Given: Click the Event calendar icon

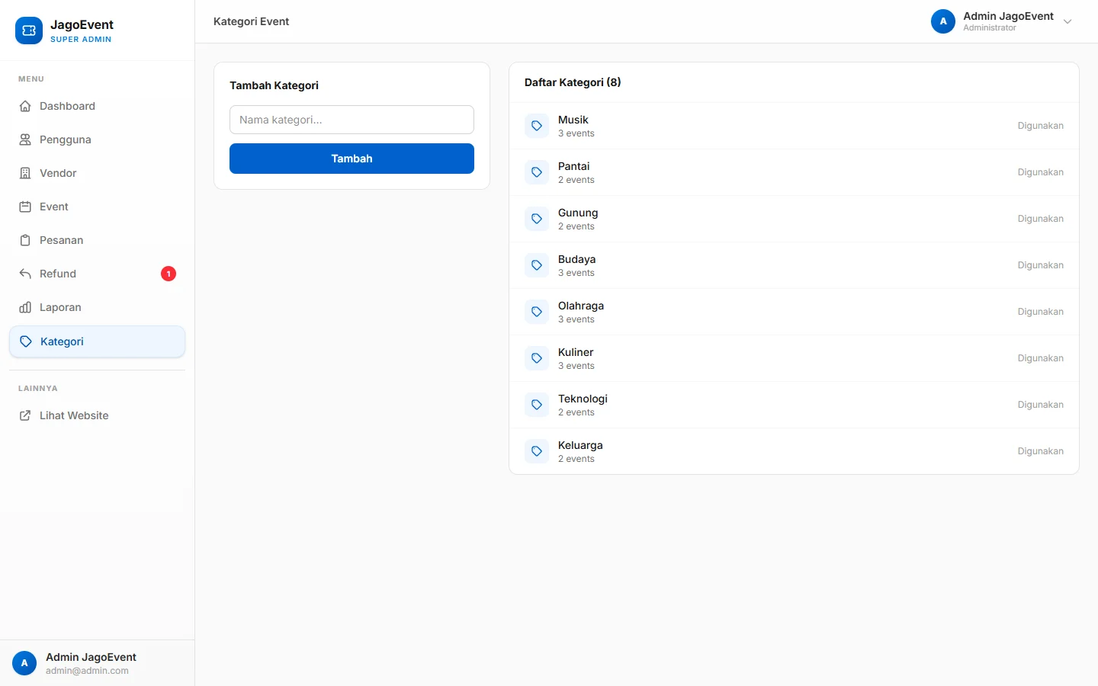Looking at the screenshot, I should click(x=25, y=207).
